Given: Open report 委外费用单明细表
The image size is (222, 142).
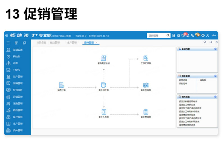Looking at the screenshot, I should point(187,115).
